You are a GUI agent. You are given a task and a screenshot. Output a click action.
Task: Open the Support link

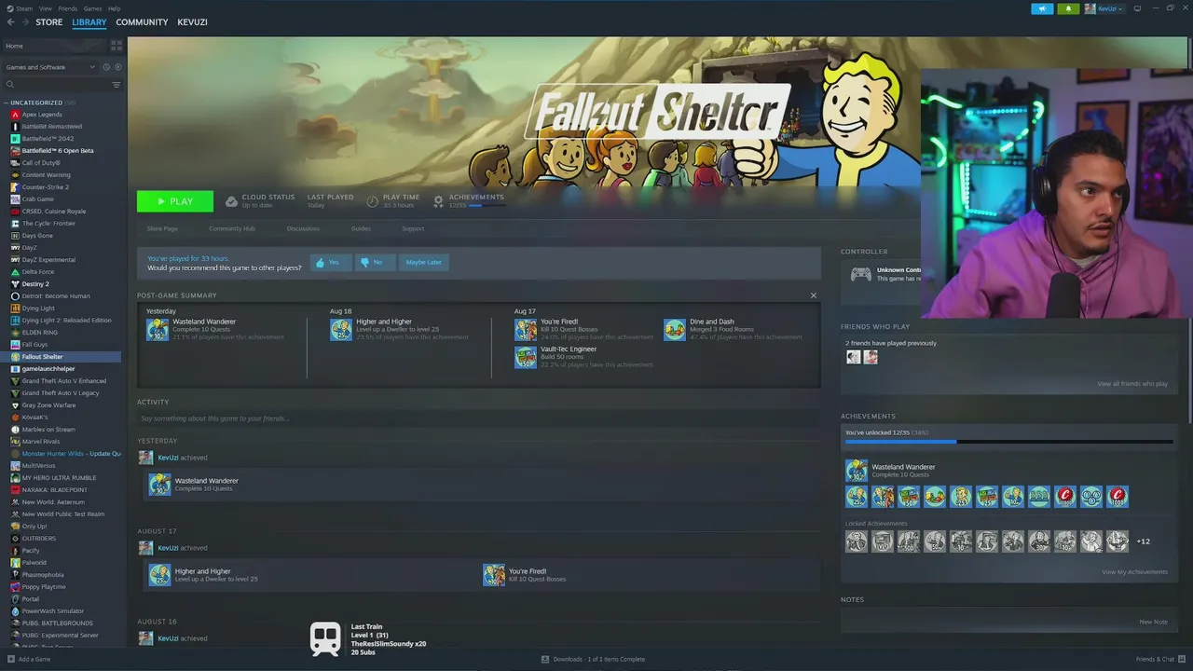tap(413, 228)
